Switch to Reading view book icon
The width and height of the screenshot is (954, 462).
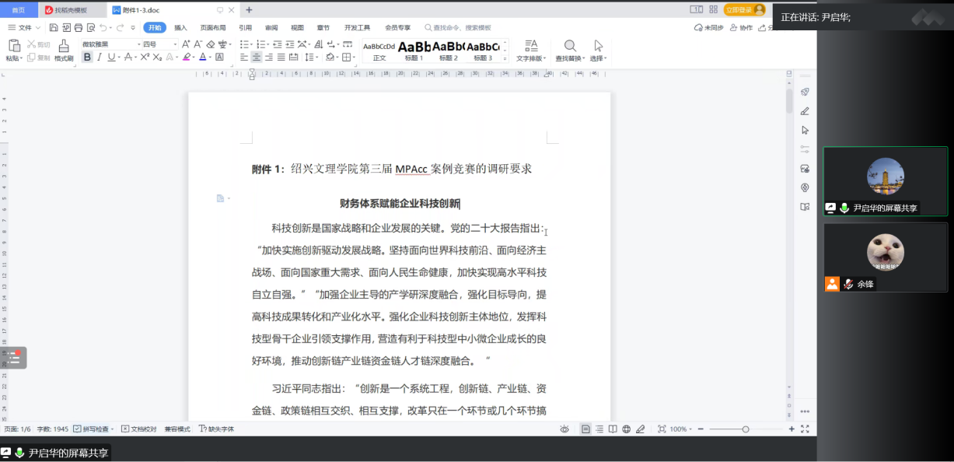coord(613,429)
